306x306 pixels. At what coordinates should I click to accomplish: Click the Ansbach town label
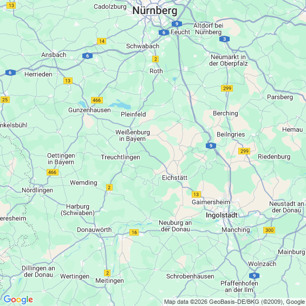pyautogui.click(x=54, y=55)
